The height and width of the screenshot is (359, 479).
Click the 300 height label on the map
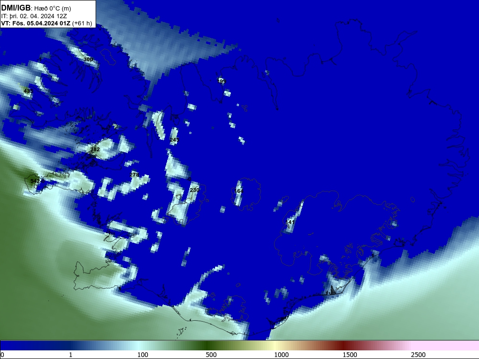pos(88,59)
